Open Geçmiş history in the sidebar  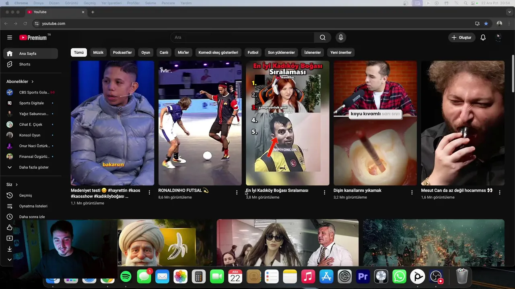[x=31, y=195]
